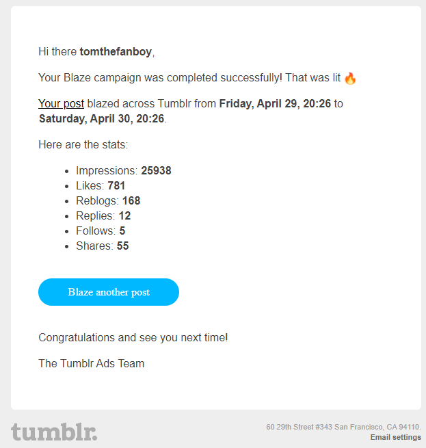The image size is (426, 448).
Task: Click the start date Friday, April 29, 20:26
Action: point(275,104)
